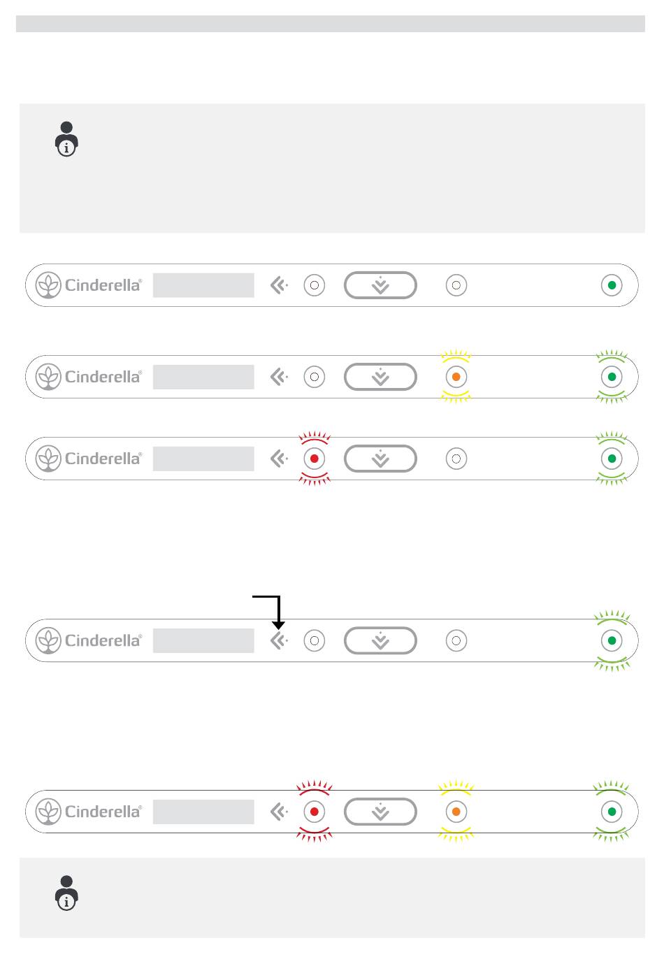
Task: Click the Cinderella leaf logo on the topmost panel
Action: (x=48, y=285)
